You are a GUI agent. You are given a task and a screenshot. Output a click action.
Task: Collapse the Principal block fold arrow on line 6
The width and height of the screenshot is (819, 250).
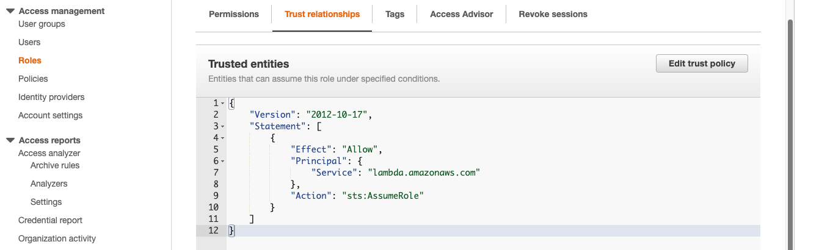pyautogui.click(x=223, y=161)
